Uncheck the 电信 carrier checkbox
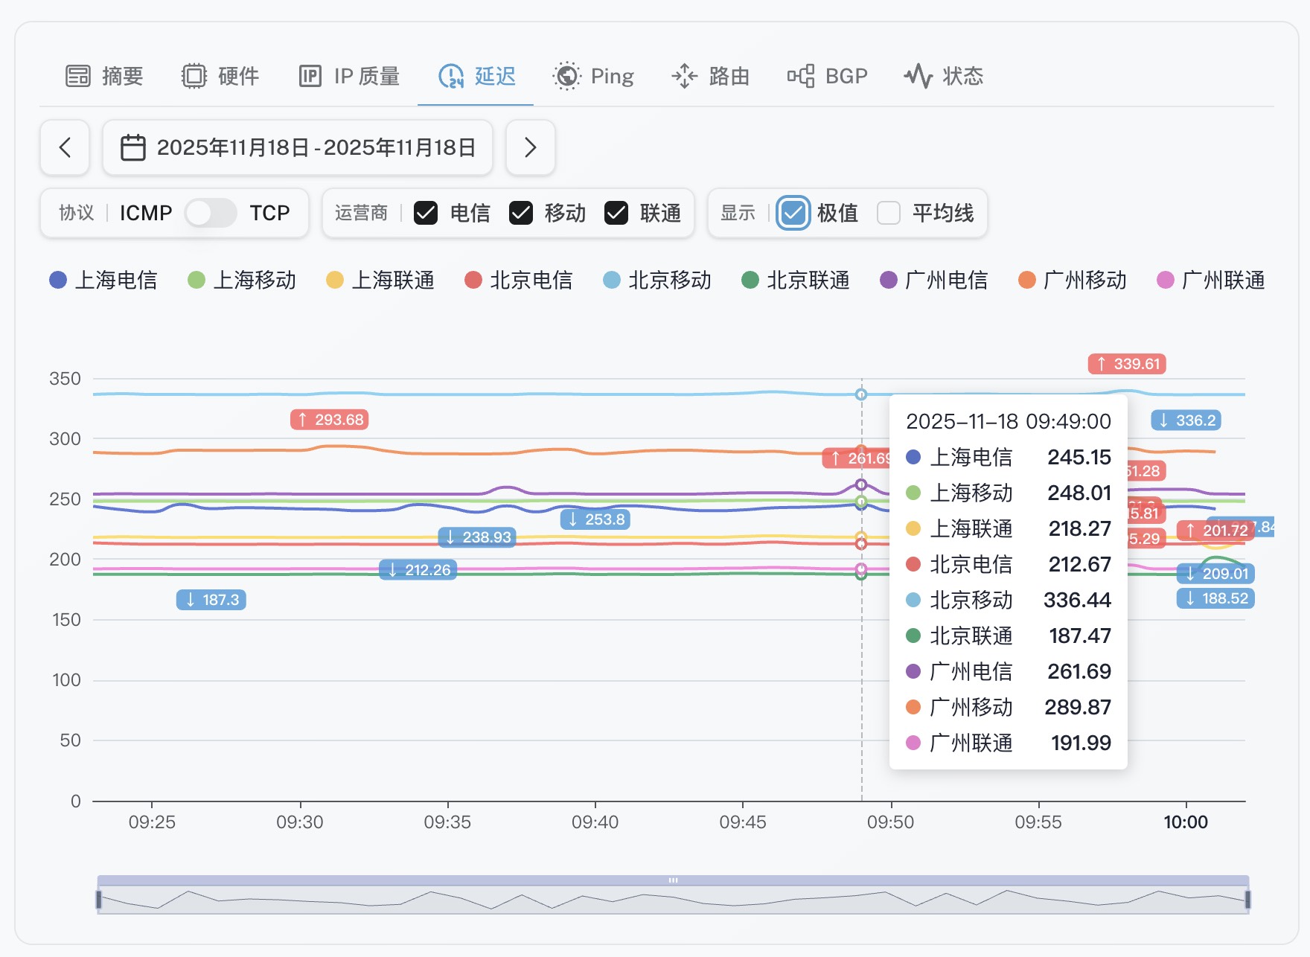The image size is (1310, 957). [426, 214]
